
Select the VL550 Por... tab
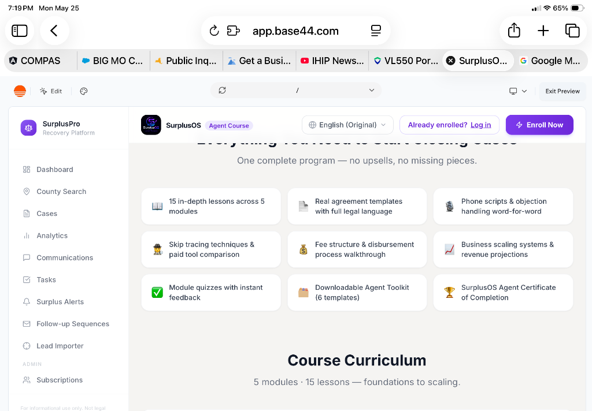click(405, 61)
